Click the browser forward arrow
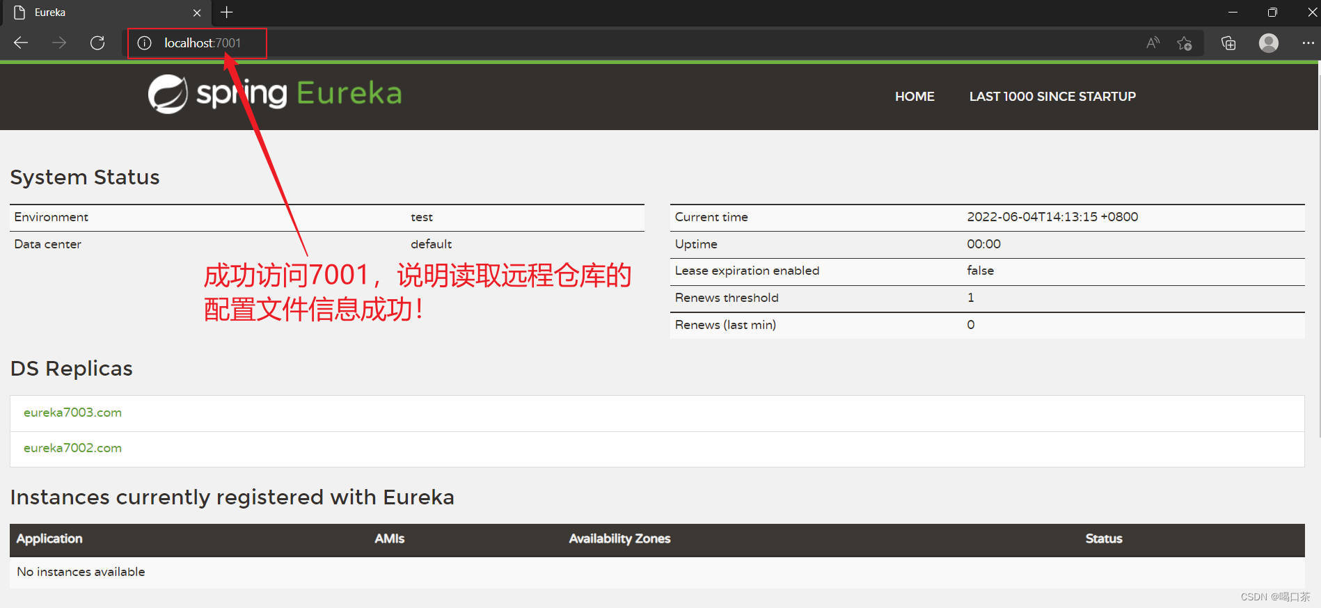This screenshot has width=1321, height=608. click(59, 43)
